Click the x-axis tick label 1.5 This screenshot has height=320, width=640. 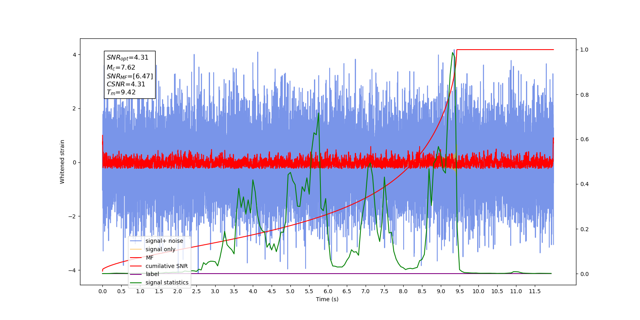point(159,291)
